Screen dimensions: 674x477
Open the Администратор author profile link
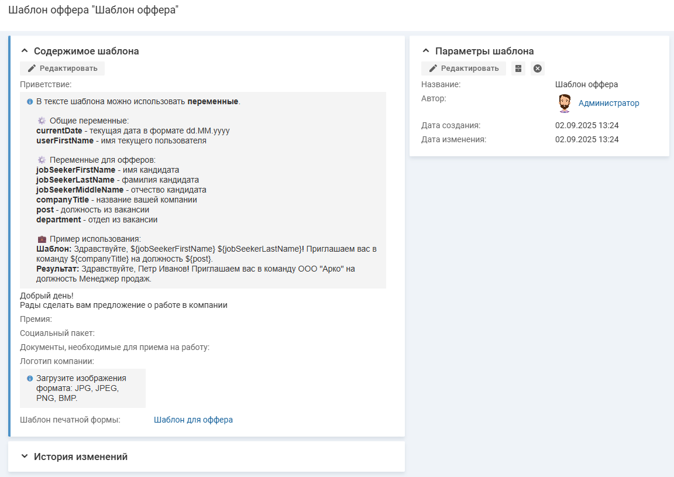coord(608,103)
